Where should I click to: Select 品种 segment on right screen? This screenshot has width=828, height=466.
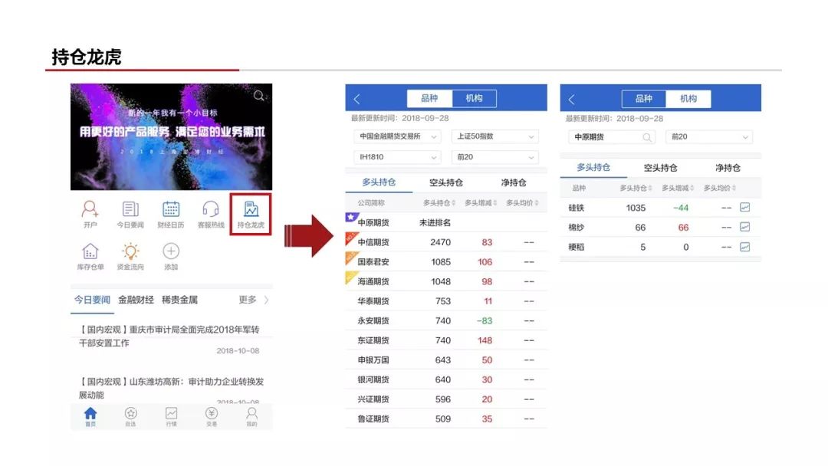(644, 99)
